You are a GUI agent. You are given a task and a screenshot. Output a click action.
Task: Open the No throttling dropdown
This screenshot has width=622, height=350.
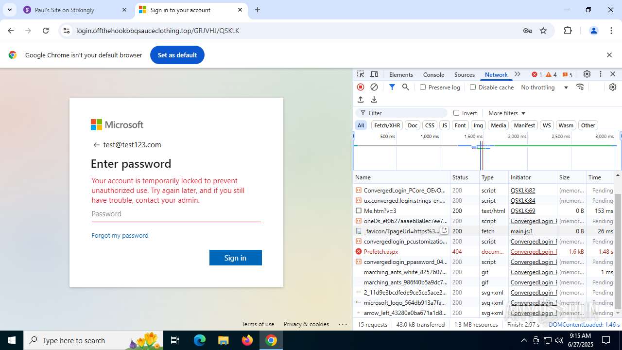coord(545,87)
